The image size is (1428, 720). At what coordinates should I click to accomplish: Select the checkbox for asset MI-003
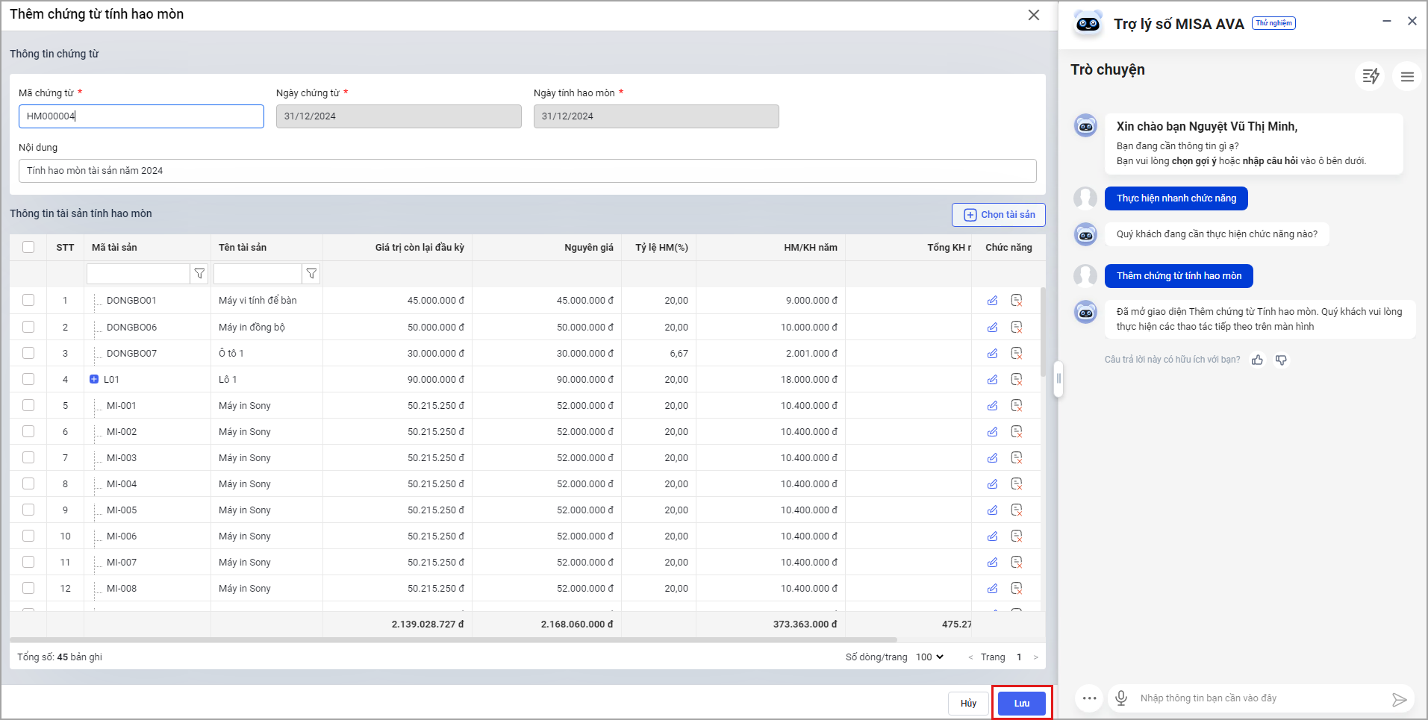point(28,457)
